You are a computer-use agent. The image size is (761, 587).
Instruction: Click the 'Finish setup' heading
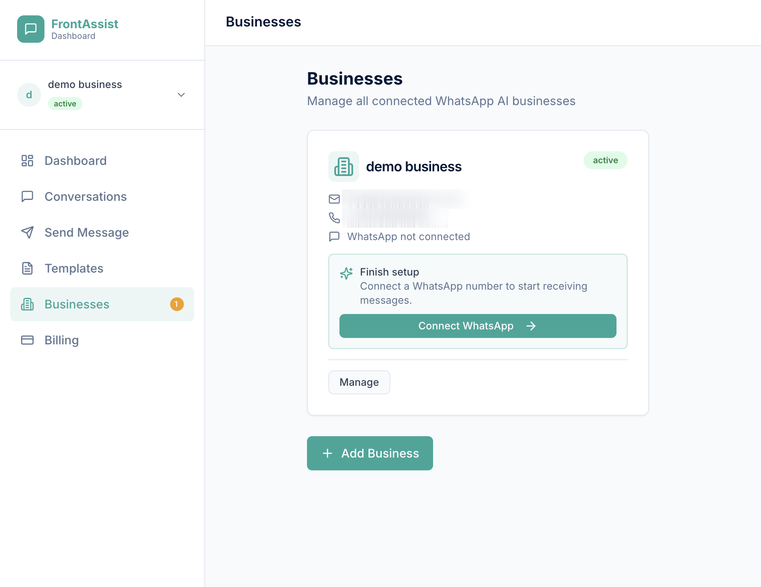click(x=389, y=272)
